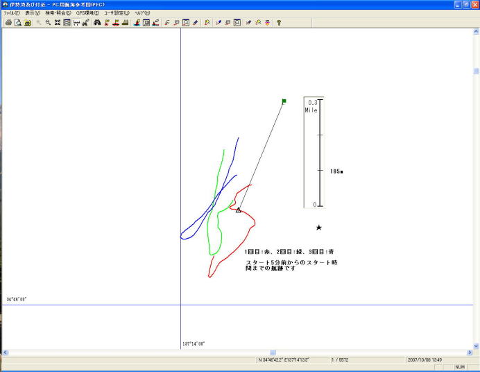
Task: Click the '1回目:赤、2回目:緑、3回目:青' annotation
Action: click(289, 252)
